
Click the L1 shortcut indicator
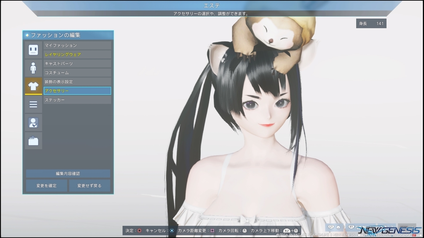335,227
